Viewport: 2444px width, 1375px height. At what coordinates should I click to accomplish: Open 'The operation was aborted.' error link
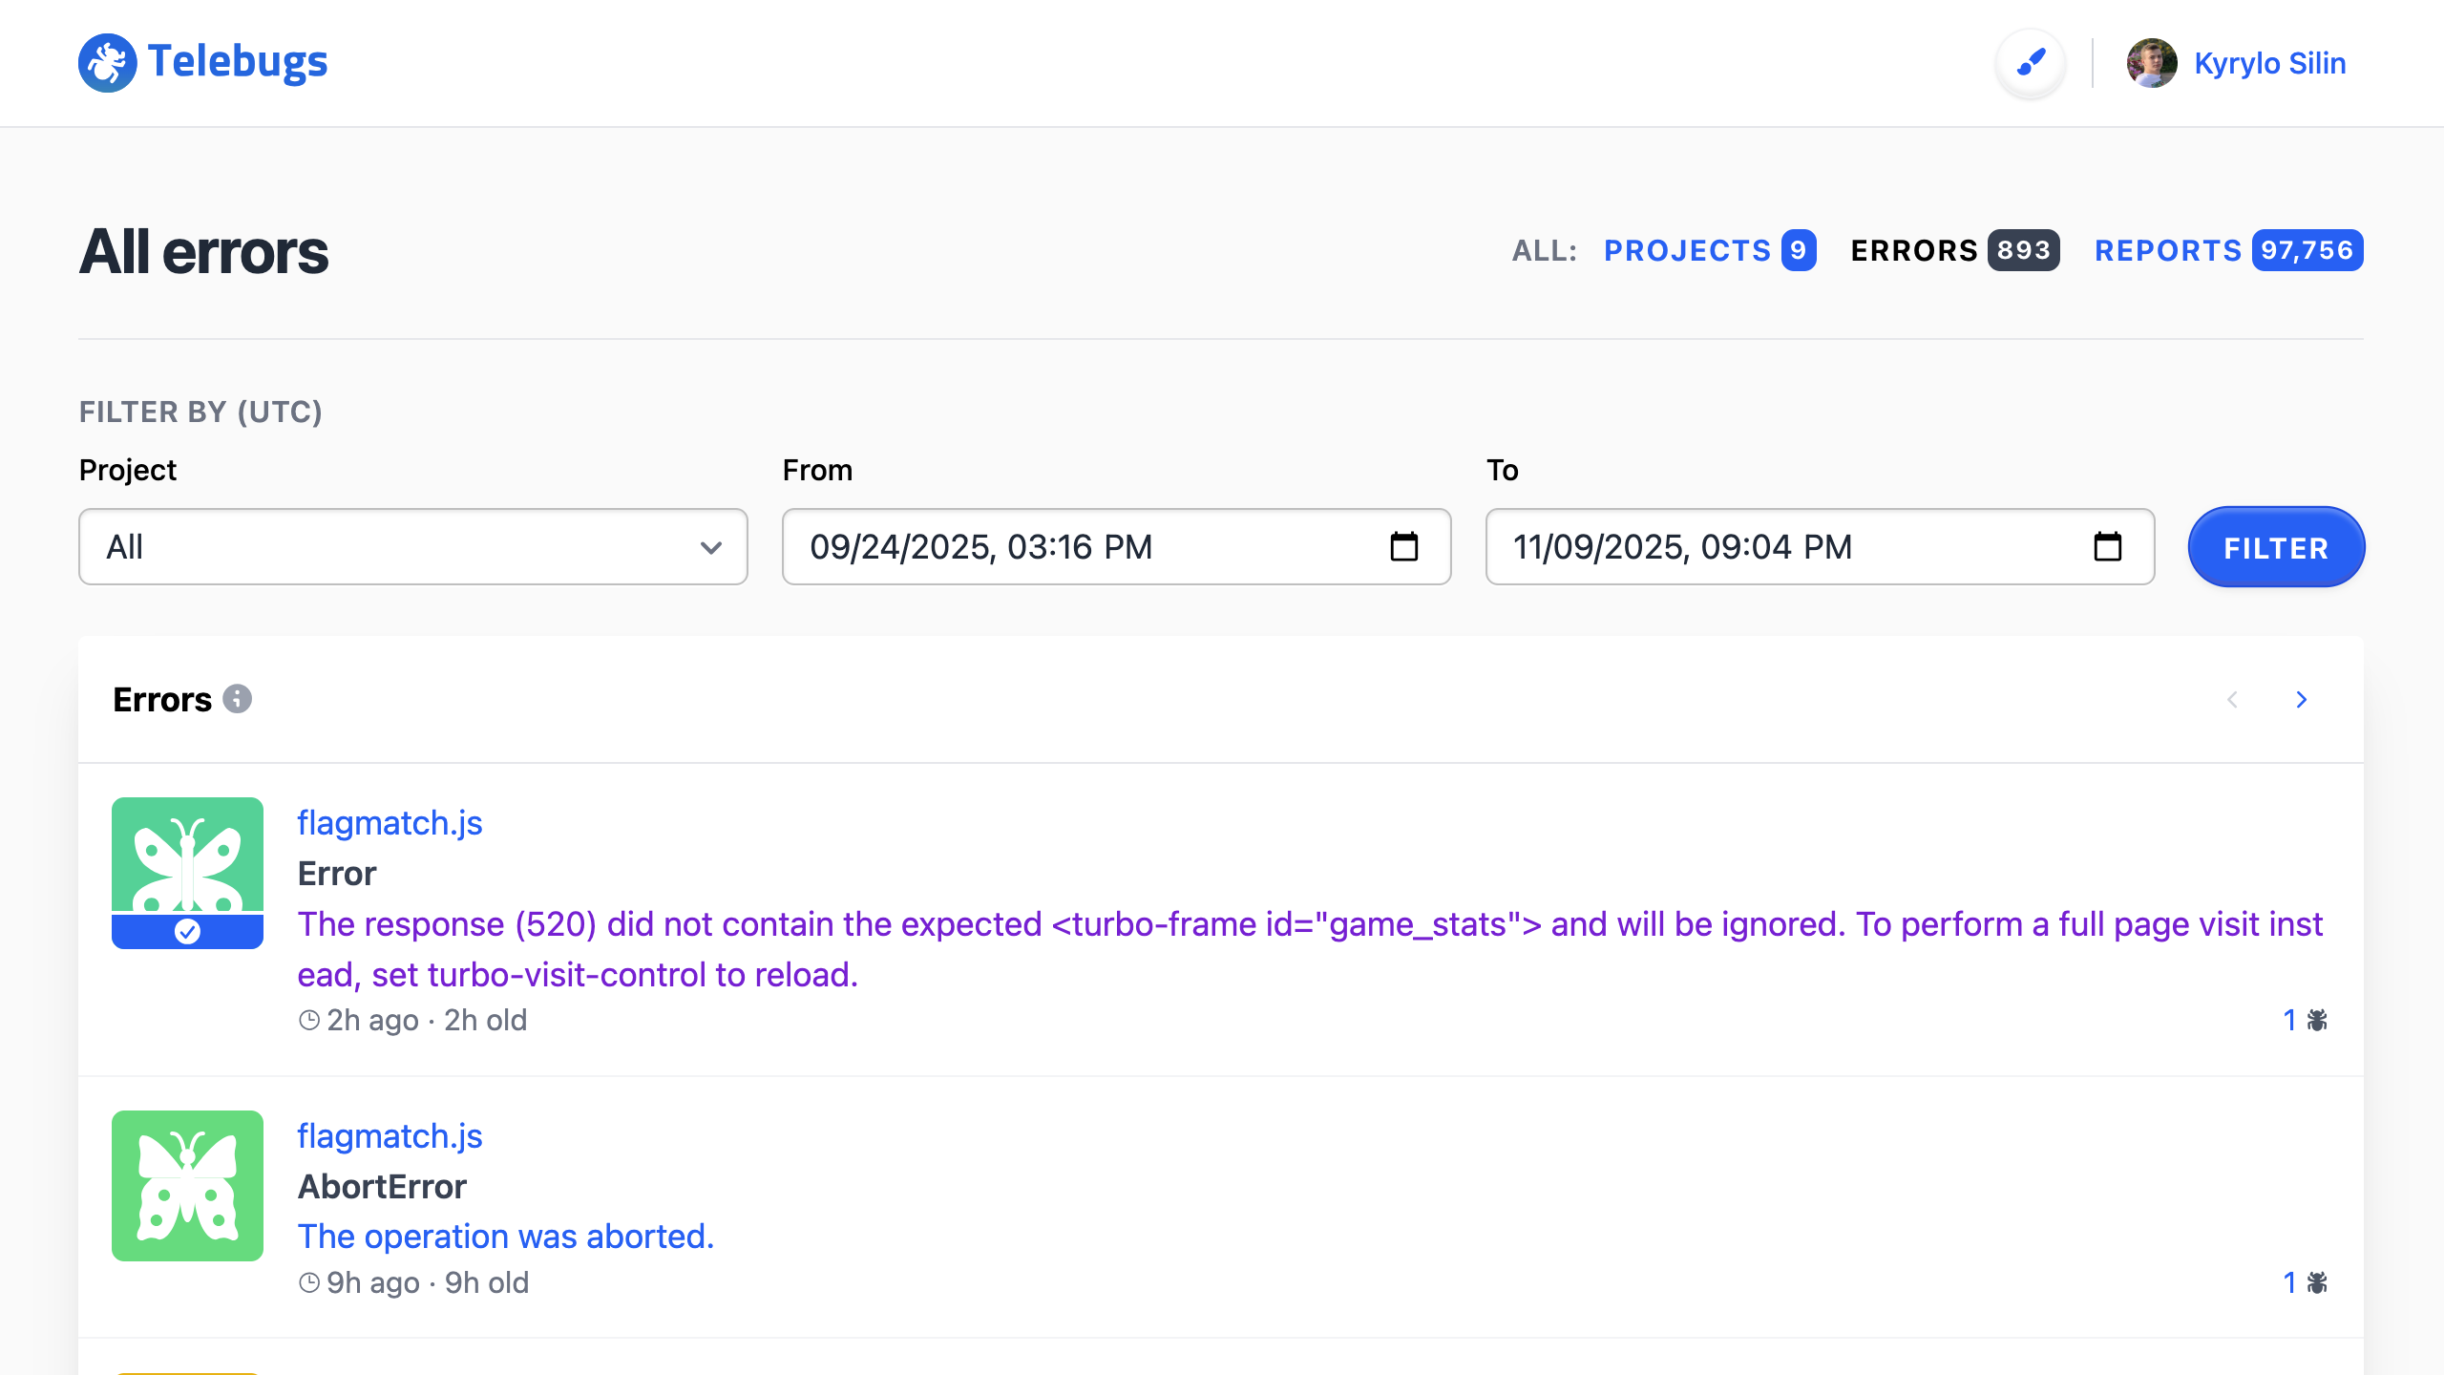(505, 1237)
